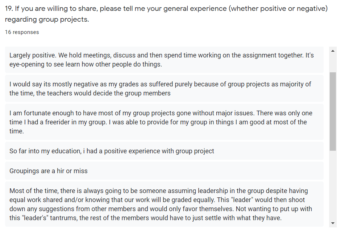Click the vertical scrollbar thumb

pyautogui.click(x=333, y=112)
